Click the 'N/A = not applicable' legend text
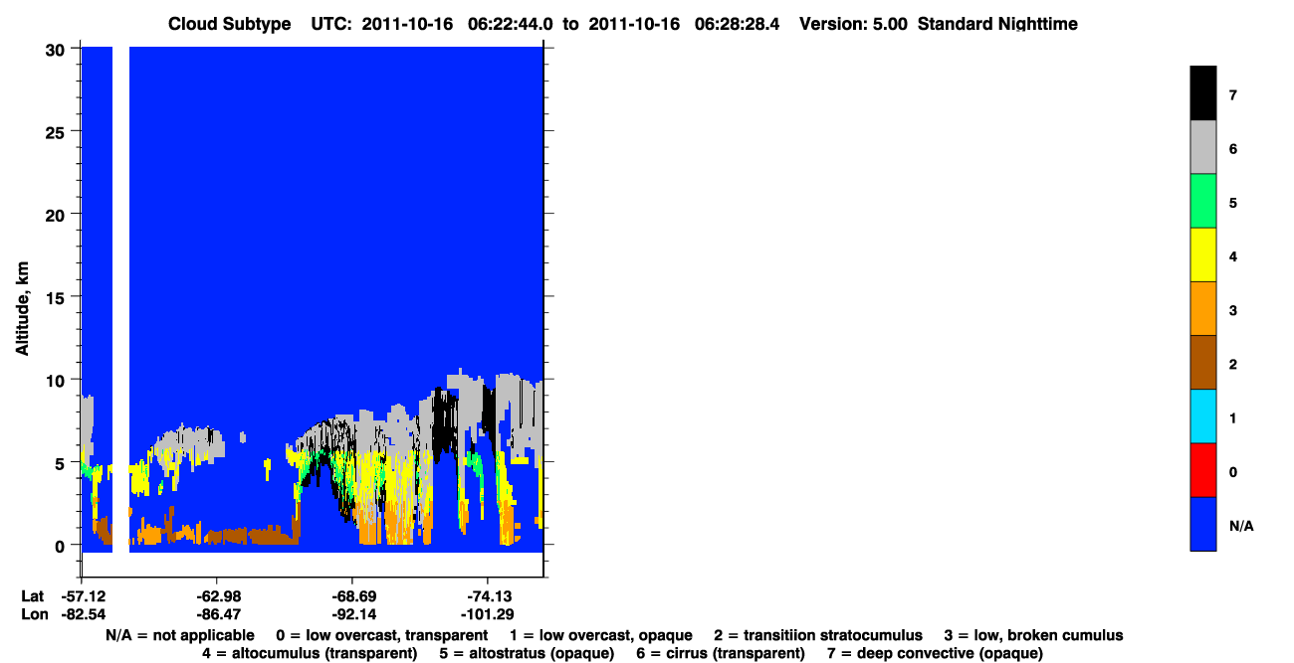This screenshot has height=663, width=1294. point(179,635)
